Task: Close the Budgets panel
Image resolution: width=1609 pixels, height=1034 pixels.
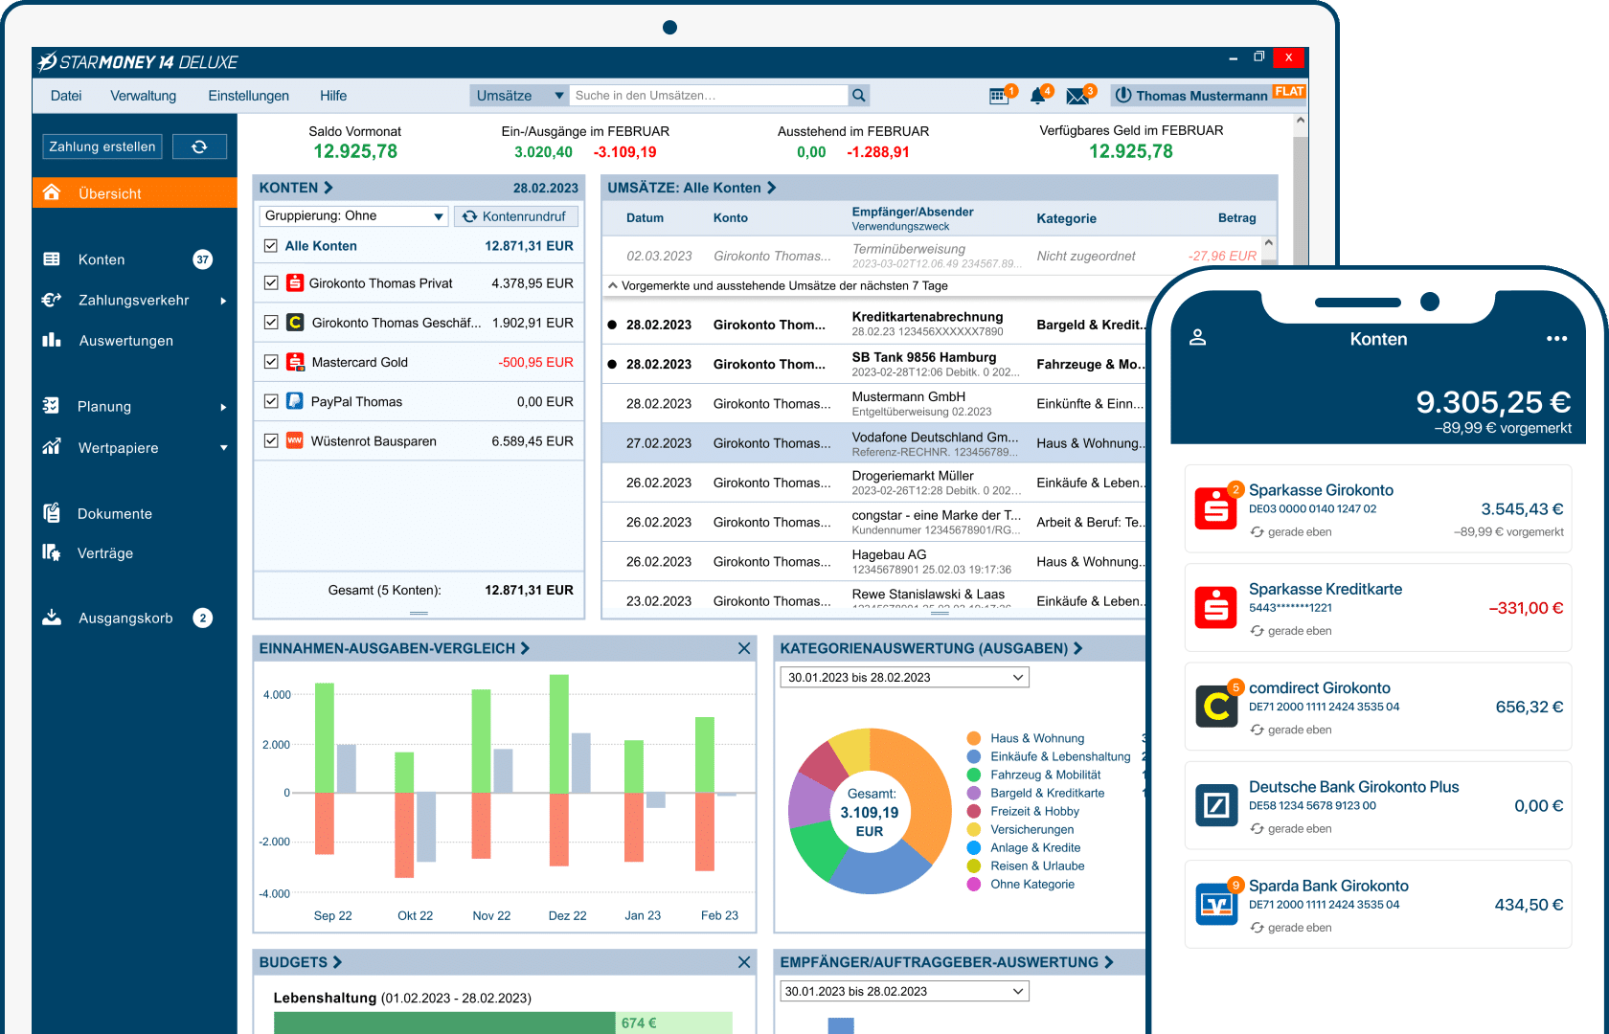Action: pos(744,962)
